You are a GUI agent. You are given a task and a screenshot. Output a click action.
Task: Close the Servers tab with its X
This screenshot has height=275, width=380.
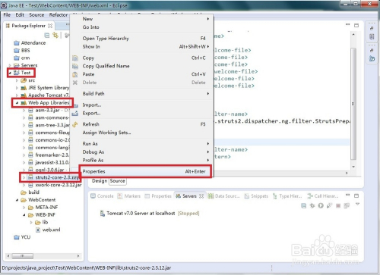201,196
